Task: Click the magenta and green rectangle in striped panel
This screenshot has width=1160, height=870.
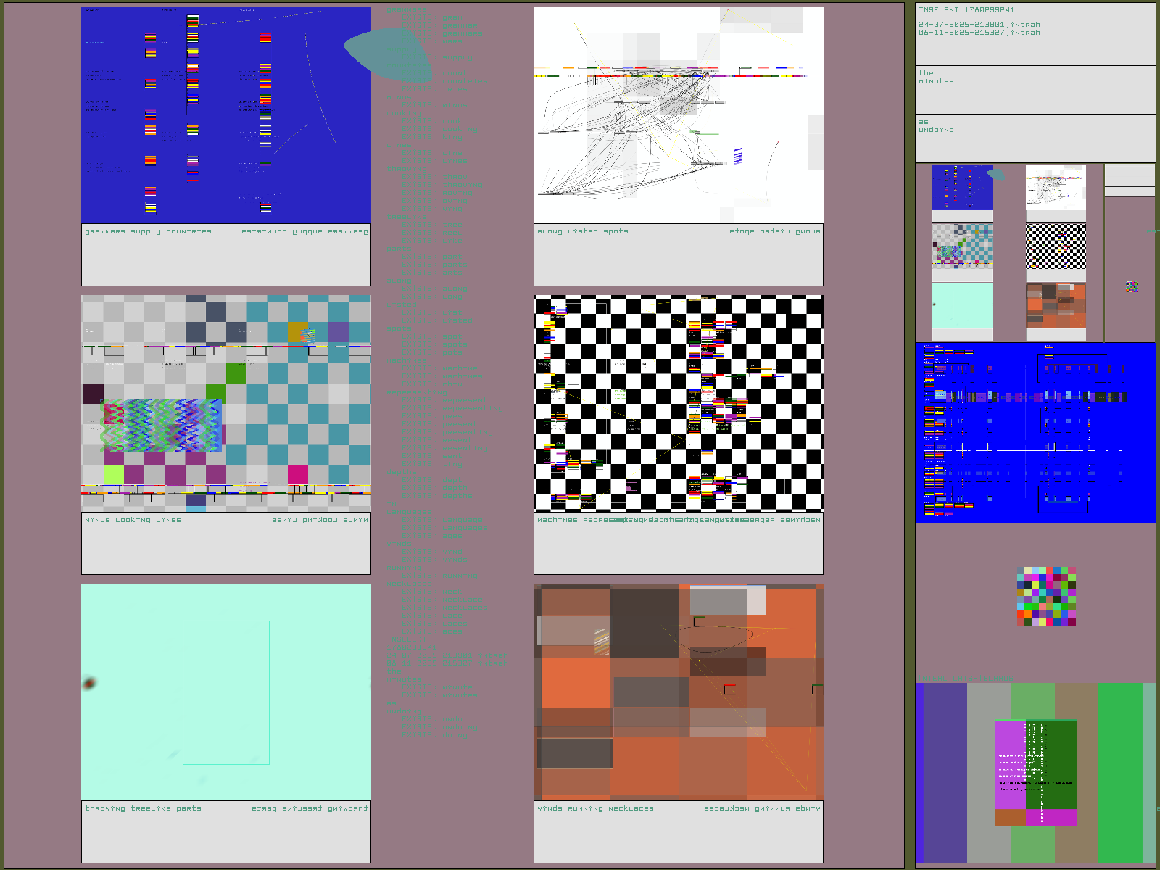Action: coord(1035,772)
